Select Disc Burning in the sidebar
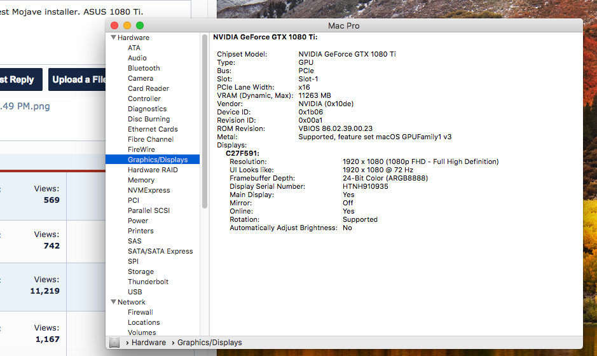This screenshot has width=597, height=356. click(149, 119)
